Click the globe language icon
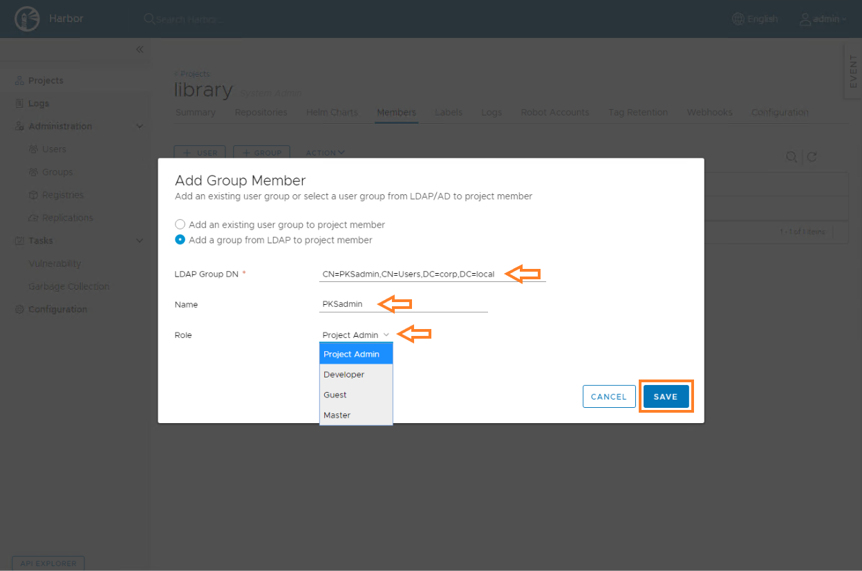The height and width of the screenshot is (571, 862). click(738, 19)
